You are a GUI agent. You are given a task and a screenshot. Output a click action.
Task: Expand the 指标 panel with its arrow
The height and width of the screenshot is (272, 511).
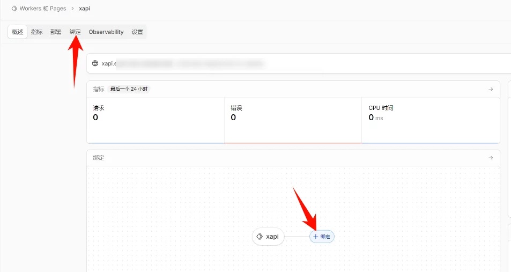(491, 89)
